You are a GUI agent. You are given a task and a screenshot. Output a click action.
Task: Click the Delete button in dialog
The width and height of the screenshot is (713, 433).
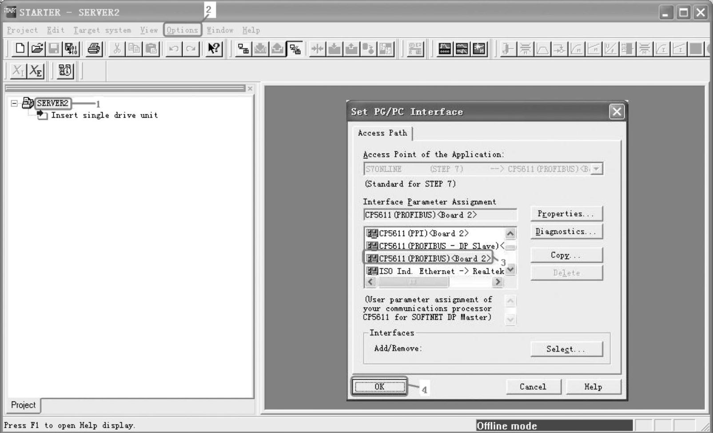click(566, 273)
